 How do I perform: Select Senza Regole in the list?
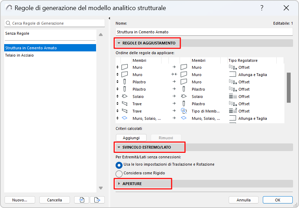(x=17, y=34)
